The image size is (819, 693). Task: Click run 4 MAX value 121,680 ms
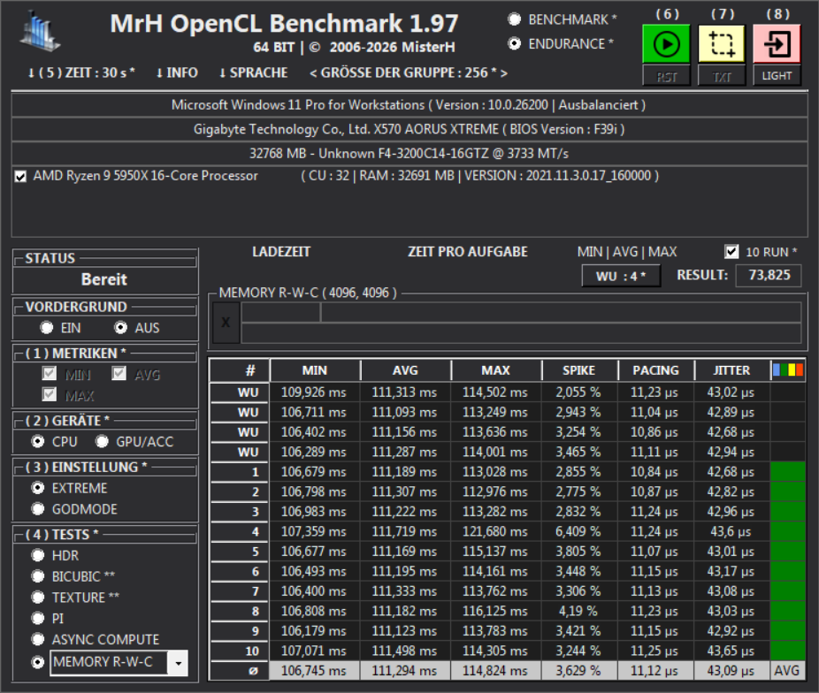point(495,531)
